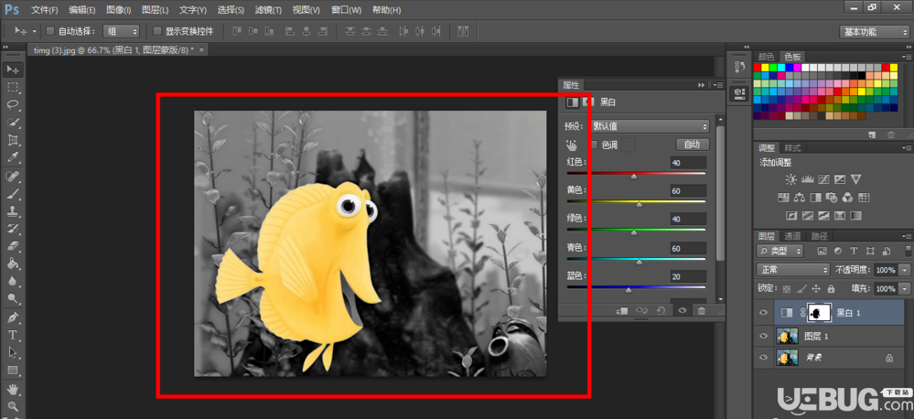Hide the 黑白 1 layer
Viewport: 914px width, 419px height.
[763, 313]
